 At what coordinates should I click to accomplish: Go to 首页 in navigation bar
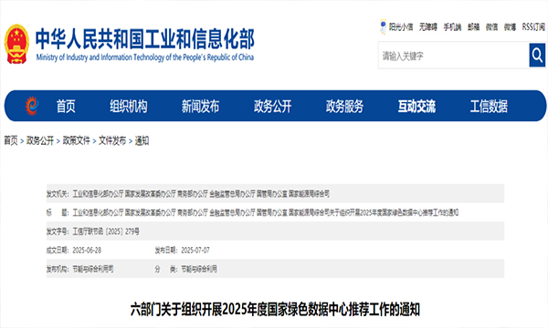point(66,106)
